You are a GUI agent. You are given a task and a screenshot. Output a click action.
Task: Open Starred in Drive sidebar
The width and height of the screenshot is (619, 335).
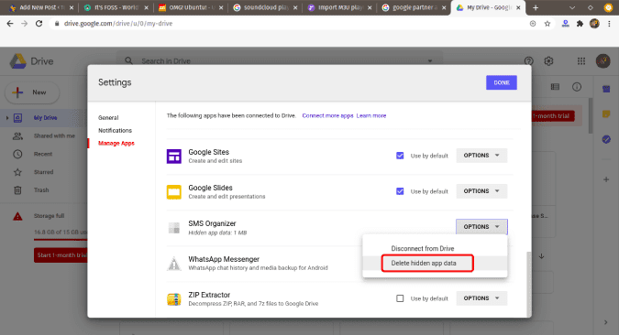43,172
